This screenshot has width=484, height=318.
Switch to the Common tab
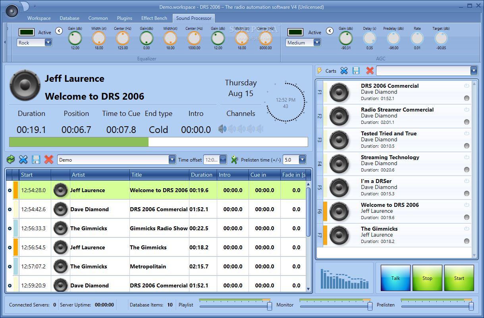tap(98, 18)
